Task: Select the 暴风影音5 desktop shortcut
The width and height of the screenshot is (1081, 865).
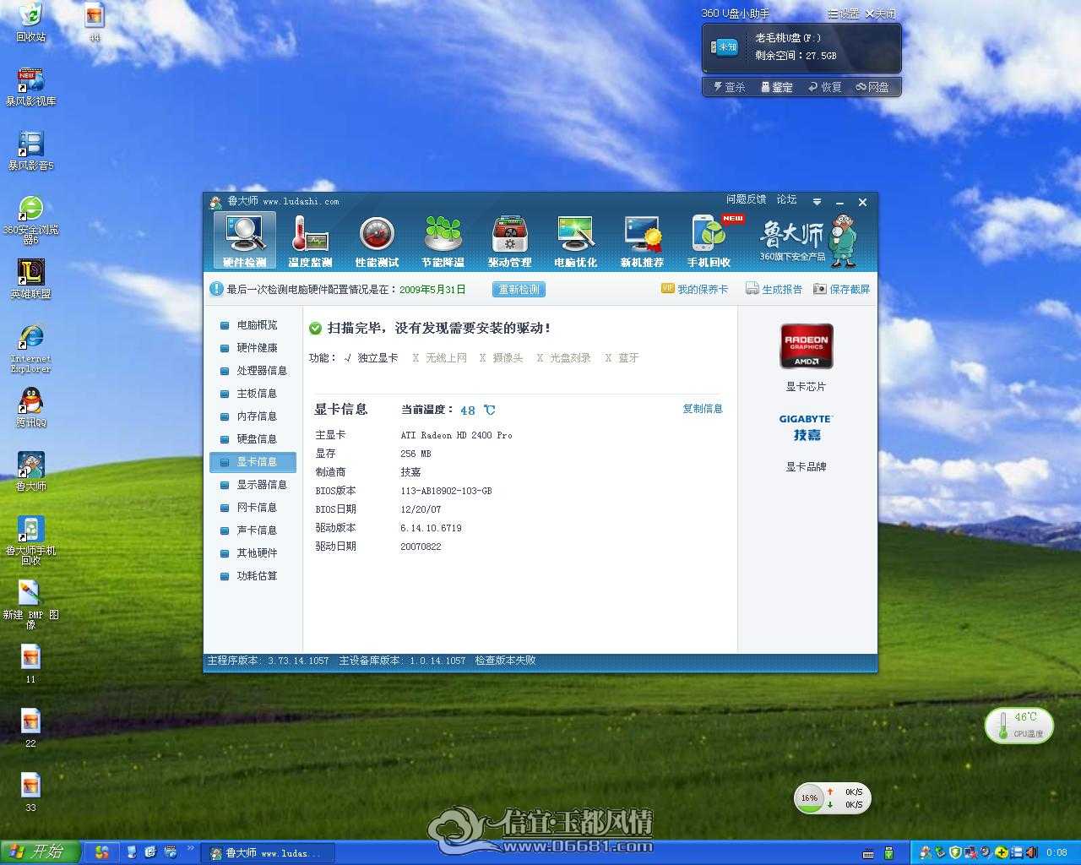Action: (30, 151)
